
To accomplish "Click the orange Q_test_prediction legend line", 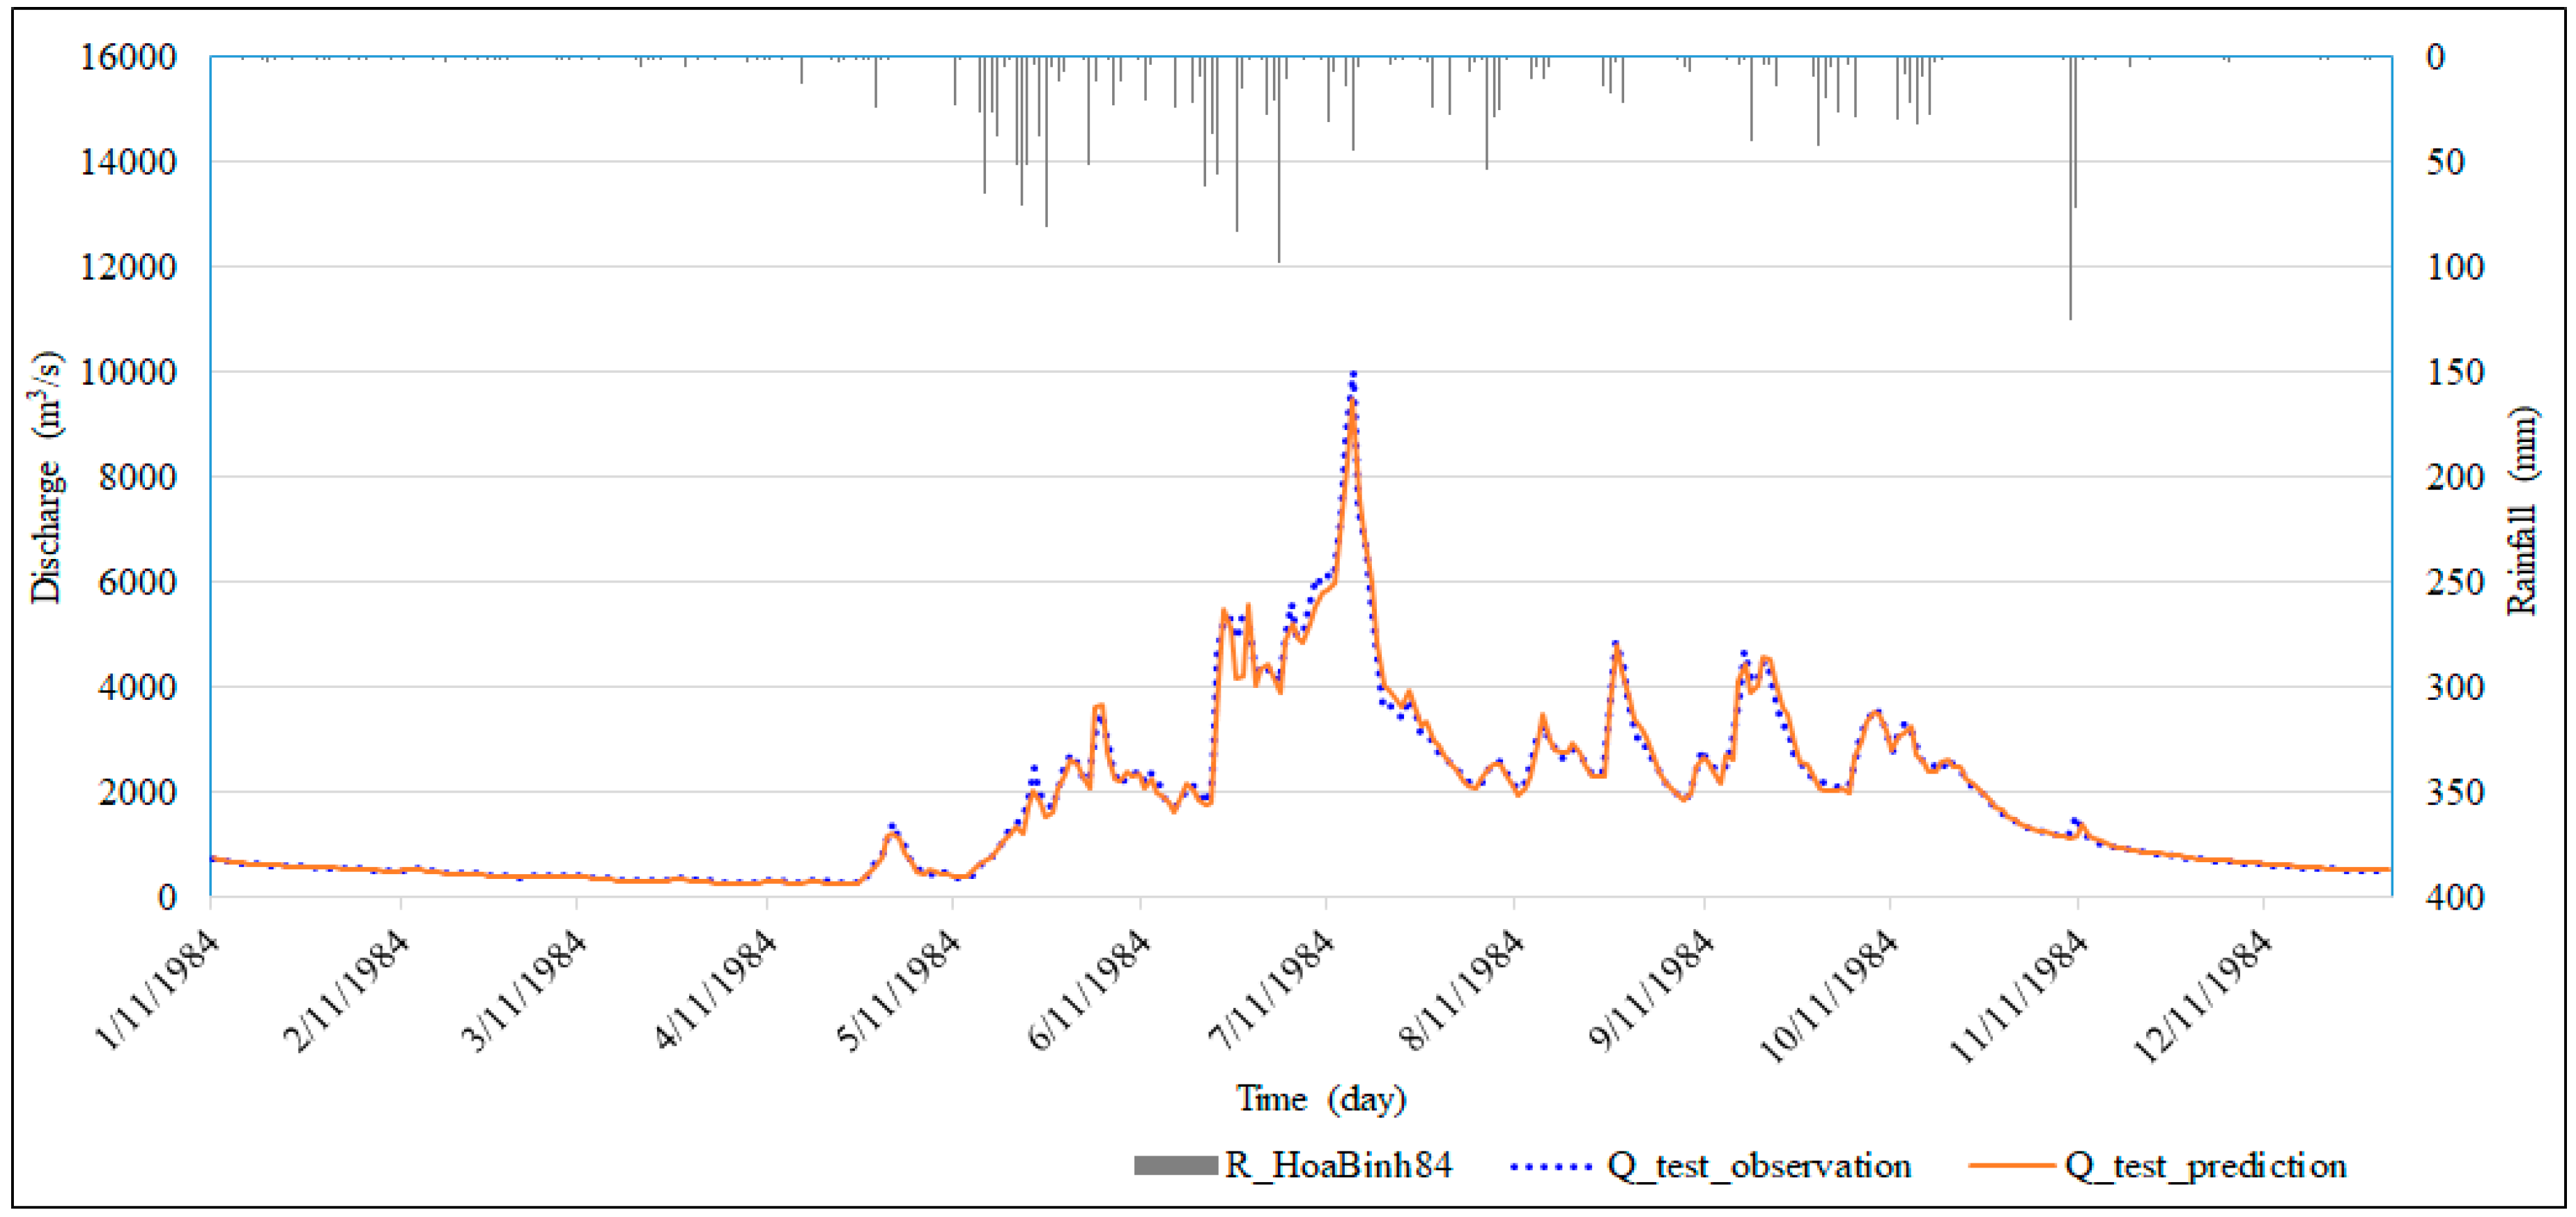I will [2012, 1166].
